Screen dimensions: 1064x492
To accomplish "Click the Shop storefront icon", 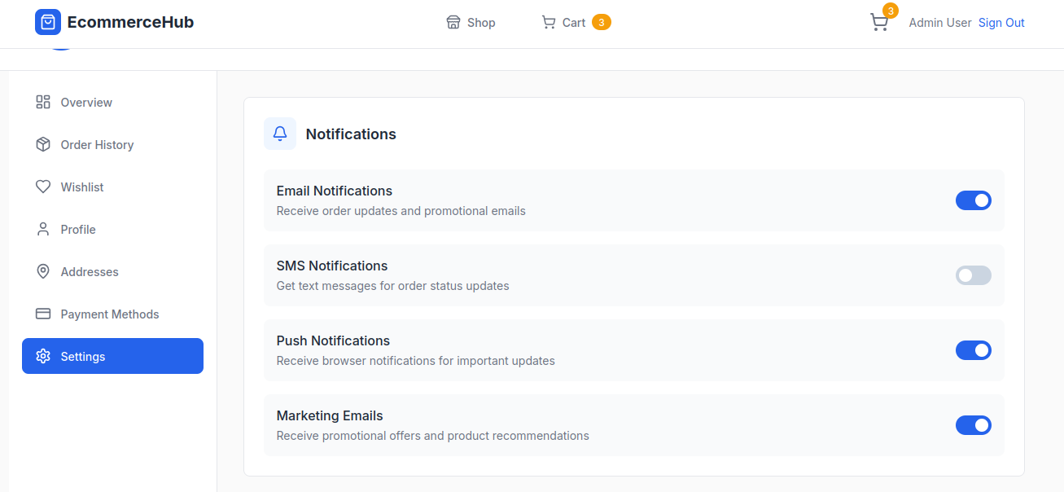I will 453,22.
